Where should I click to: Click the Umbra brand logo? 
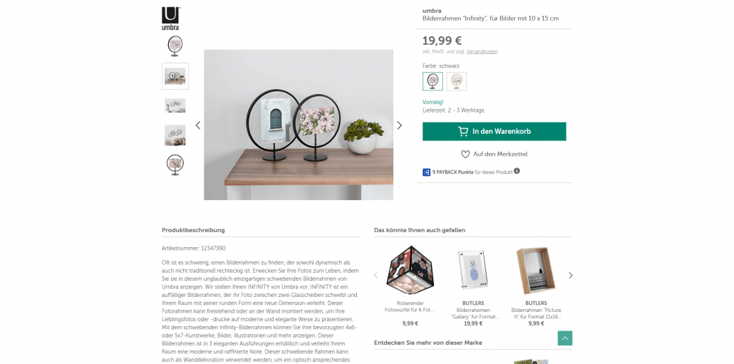(170, 19)
